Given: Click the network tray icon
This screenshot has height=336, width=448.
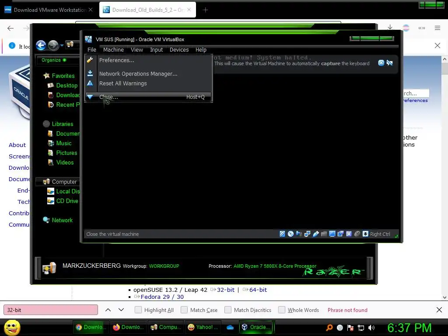Looking at the screenshot, I should click(361, 328).
